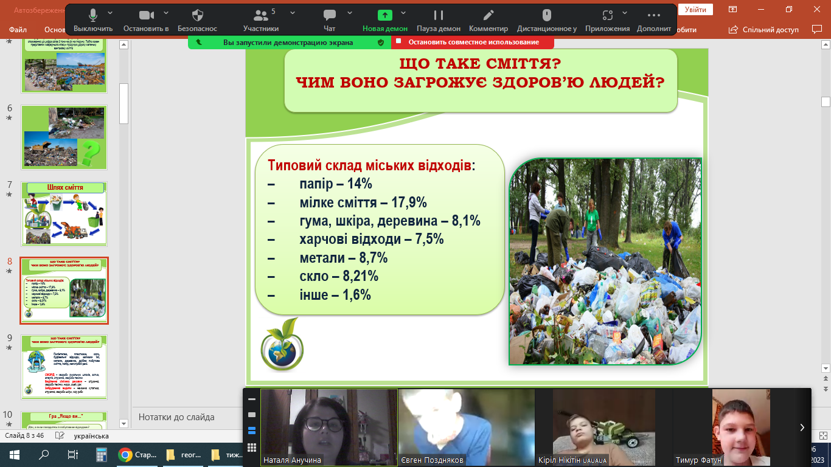The width and height of the screenshot is (831, 467).
Task: Start a new screen share
Action: pyautogui.click(x=385, y=19)
